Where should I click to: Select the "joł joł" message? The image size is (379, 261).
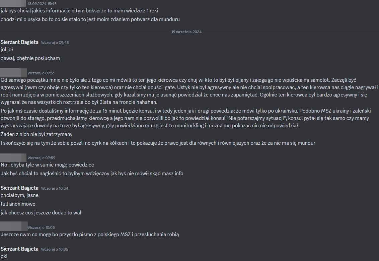[7, 50]
